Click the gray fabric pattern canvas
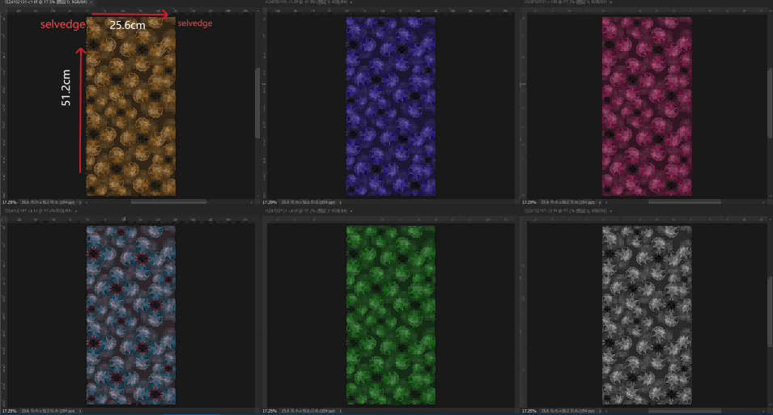 (x=648, y=315)
